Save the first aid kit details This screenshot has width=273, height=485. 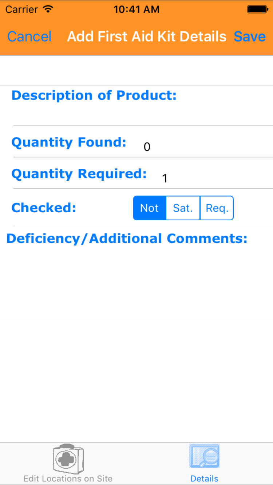click(250, 36)
